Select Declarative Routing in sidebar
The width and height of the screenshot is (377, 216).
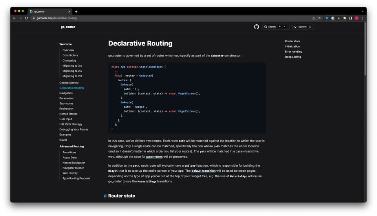pyautogui.click(x=71, y=88)
